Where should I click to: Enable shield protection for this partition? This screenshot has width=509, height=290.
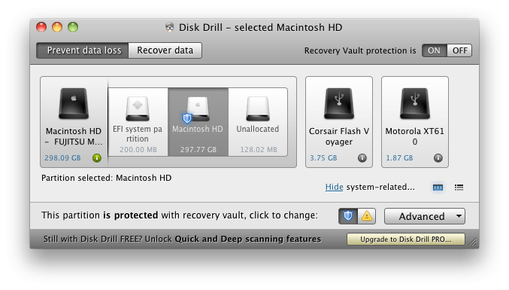coord(348,216)
